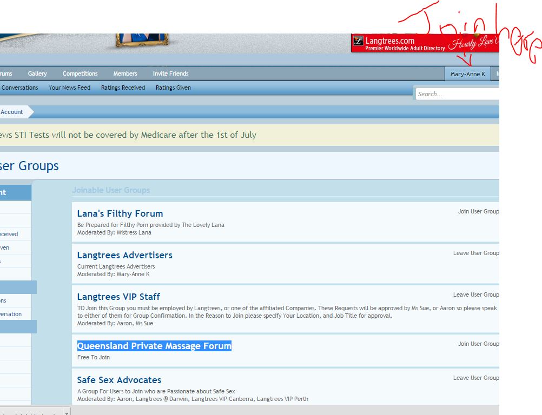542x415 pixels.
Task: Leave the Safe Sex Advocates group
Action: [476, 378]
